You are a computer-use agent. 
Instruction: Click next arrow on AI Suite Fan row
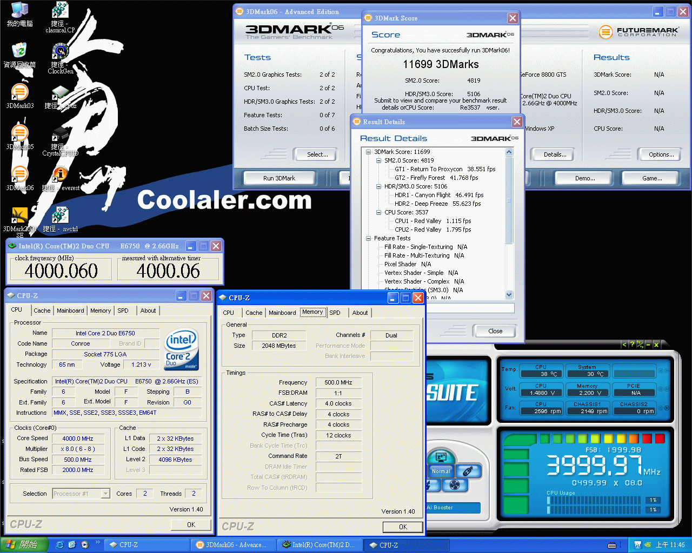pos(667,408)
